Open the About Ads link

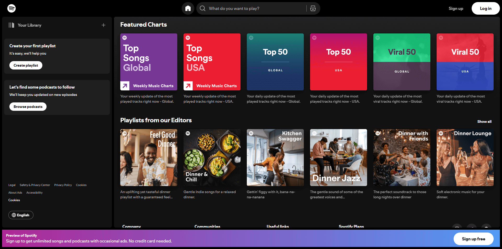pos(15,193)
